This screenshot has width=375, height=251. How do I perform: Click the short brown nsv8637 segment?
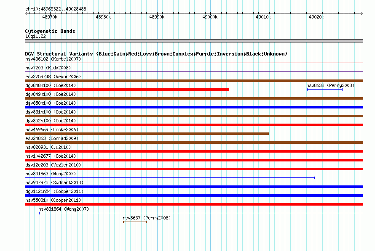(x=135, y=222)
